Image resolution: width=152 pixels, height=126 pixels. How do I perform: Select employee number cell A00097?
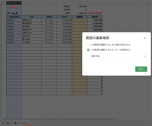(x=14, y=33)
